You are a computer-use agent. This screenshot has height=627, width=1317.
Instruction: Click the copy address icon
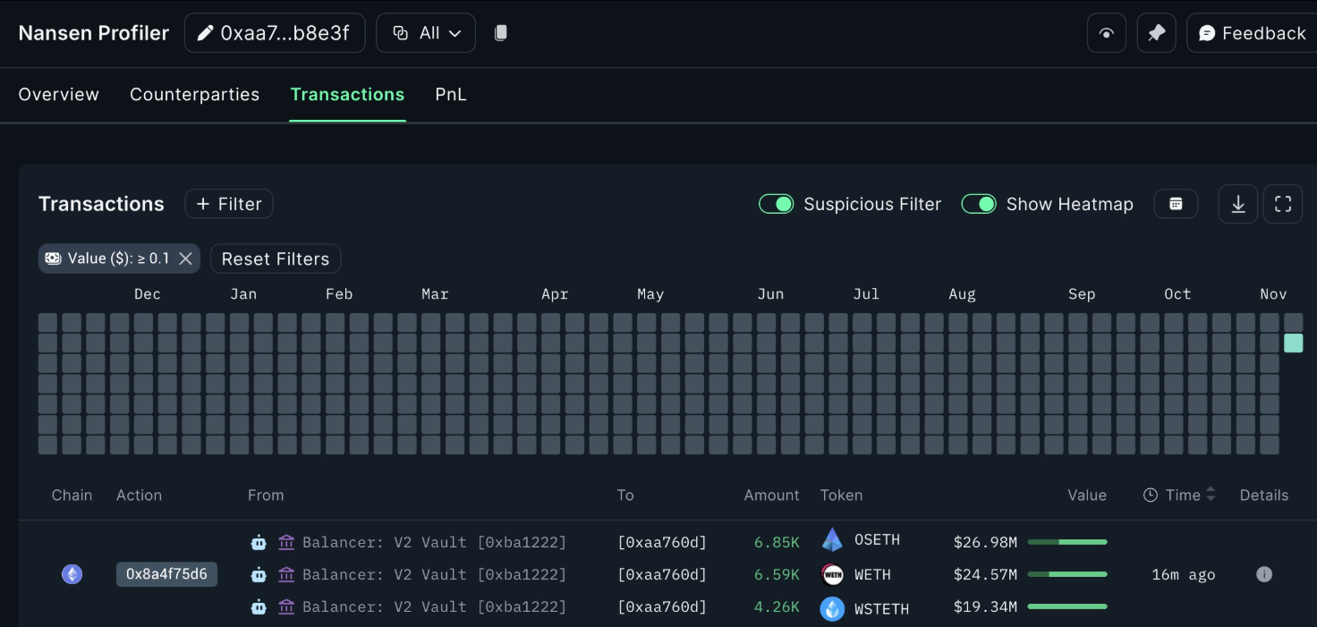(501, 33)
